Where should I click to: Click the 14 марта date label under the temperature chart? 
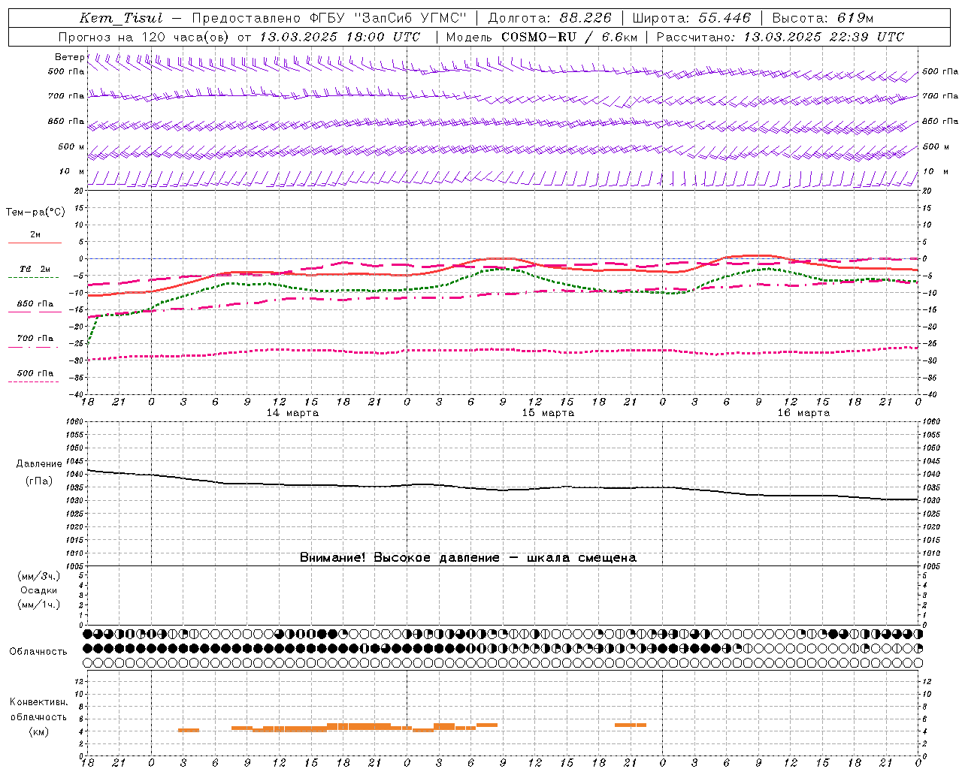coord(292,413)
